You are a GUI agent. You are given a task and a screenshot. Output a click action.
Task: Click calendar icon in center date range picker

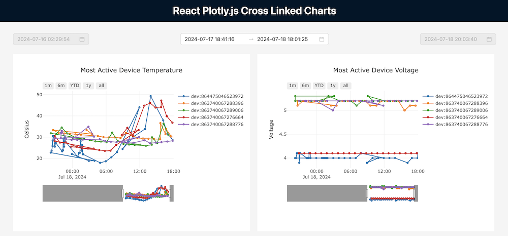[322, 39]
